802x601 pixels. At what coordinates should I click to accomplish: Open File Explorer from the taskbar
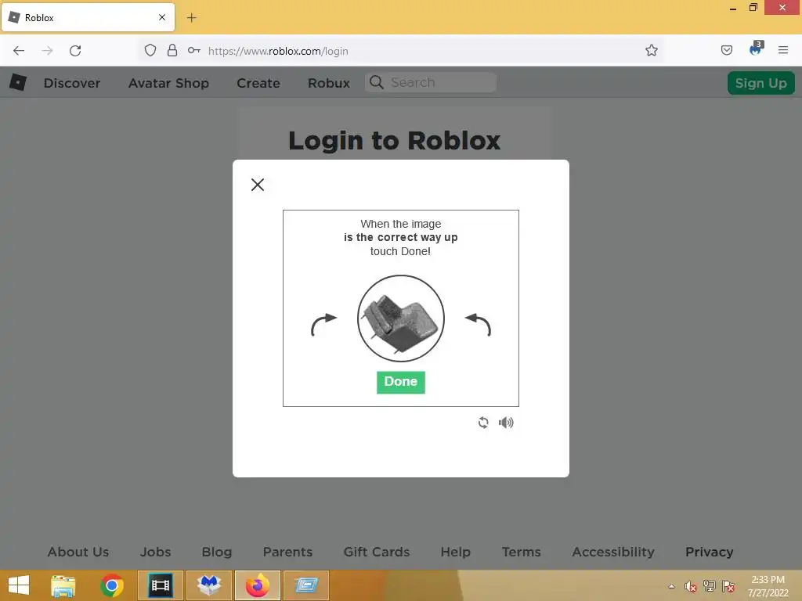click(x=63, y=585)
